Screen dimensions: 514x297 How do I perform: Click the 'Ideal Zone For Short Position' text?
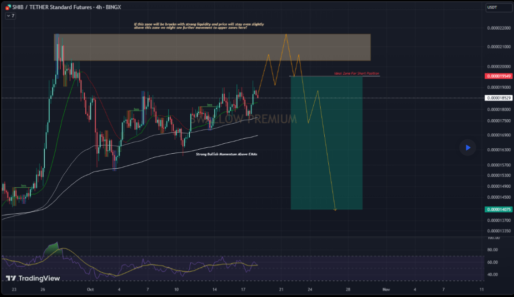[356, 74]
